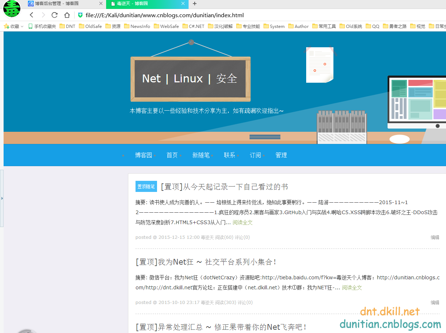446x333 pixels.
Task: Open the Author bookmark folder
Action: pos(298,26)
